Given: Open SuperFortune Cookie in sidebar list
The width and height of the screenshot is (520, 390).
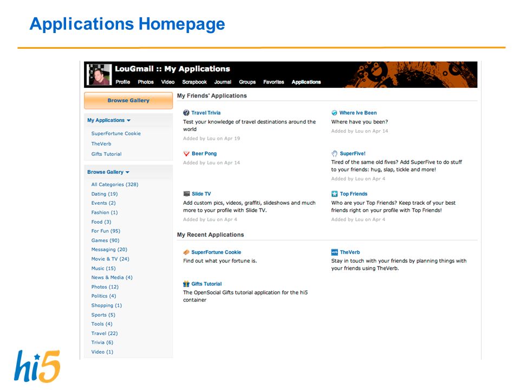Looking at the screenshot, I should click(x=116, y=133).
